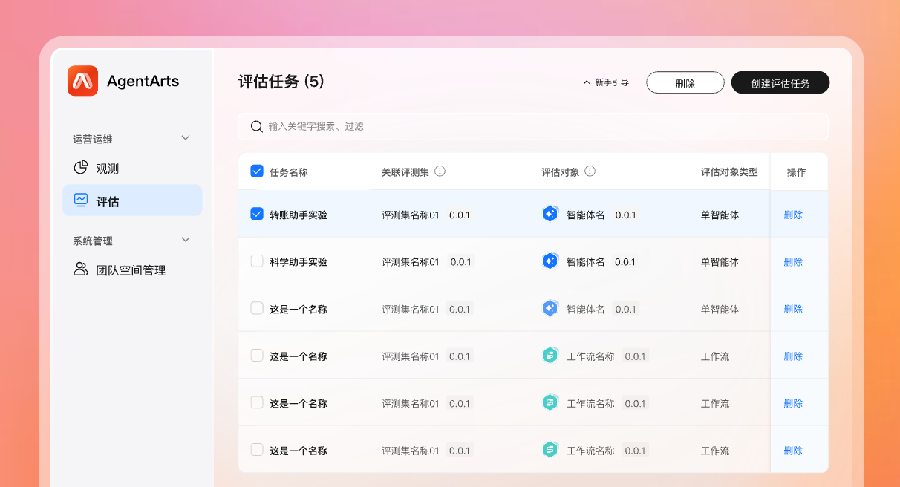Click the 评估对象类型 column header
This screenshot has height=487, width=900.
(729, 172)
